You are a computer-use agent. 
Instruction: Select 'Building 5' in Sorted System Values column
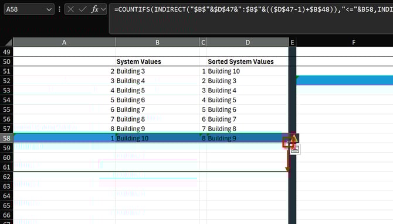(x=248, y=100)
